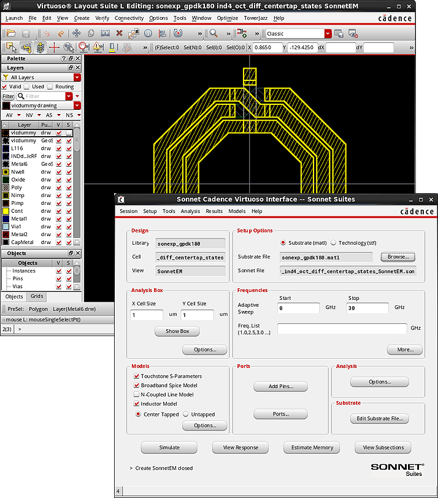Open the All Layers dropdown
Screen dimensions: 438x498
point(77,77)
